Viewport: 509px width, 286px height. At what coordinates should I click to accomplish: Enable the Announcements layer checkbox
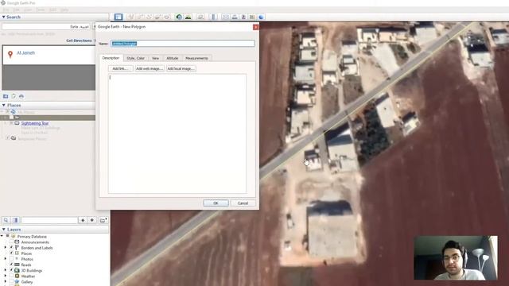click(x=11, y=242)
